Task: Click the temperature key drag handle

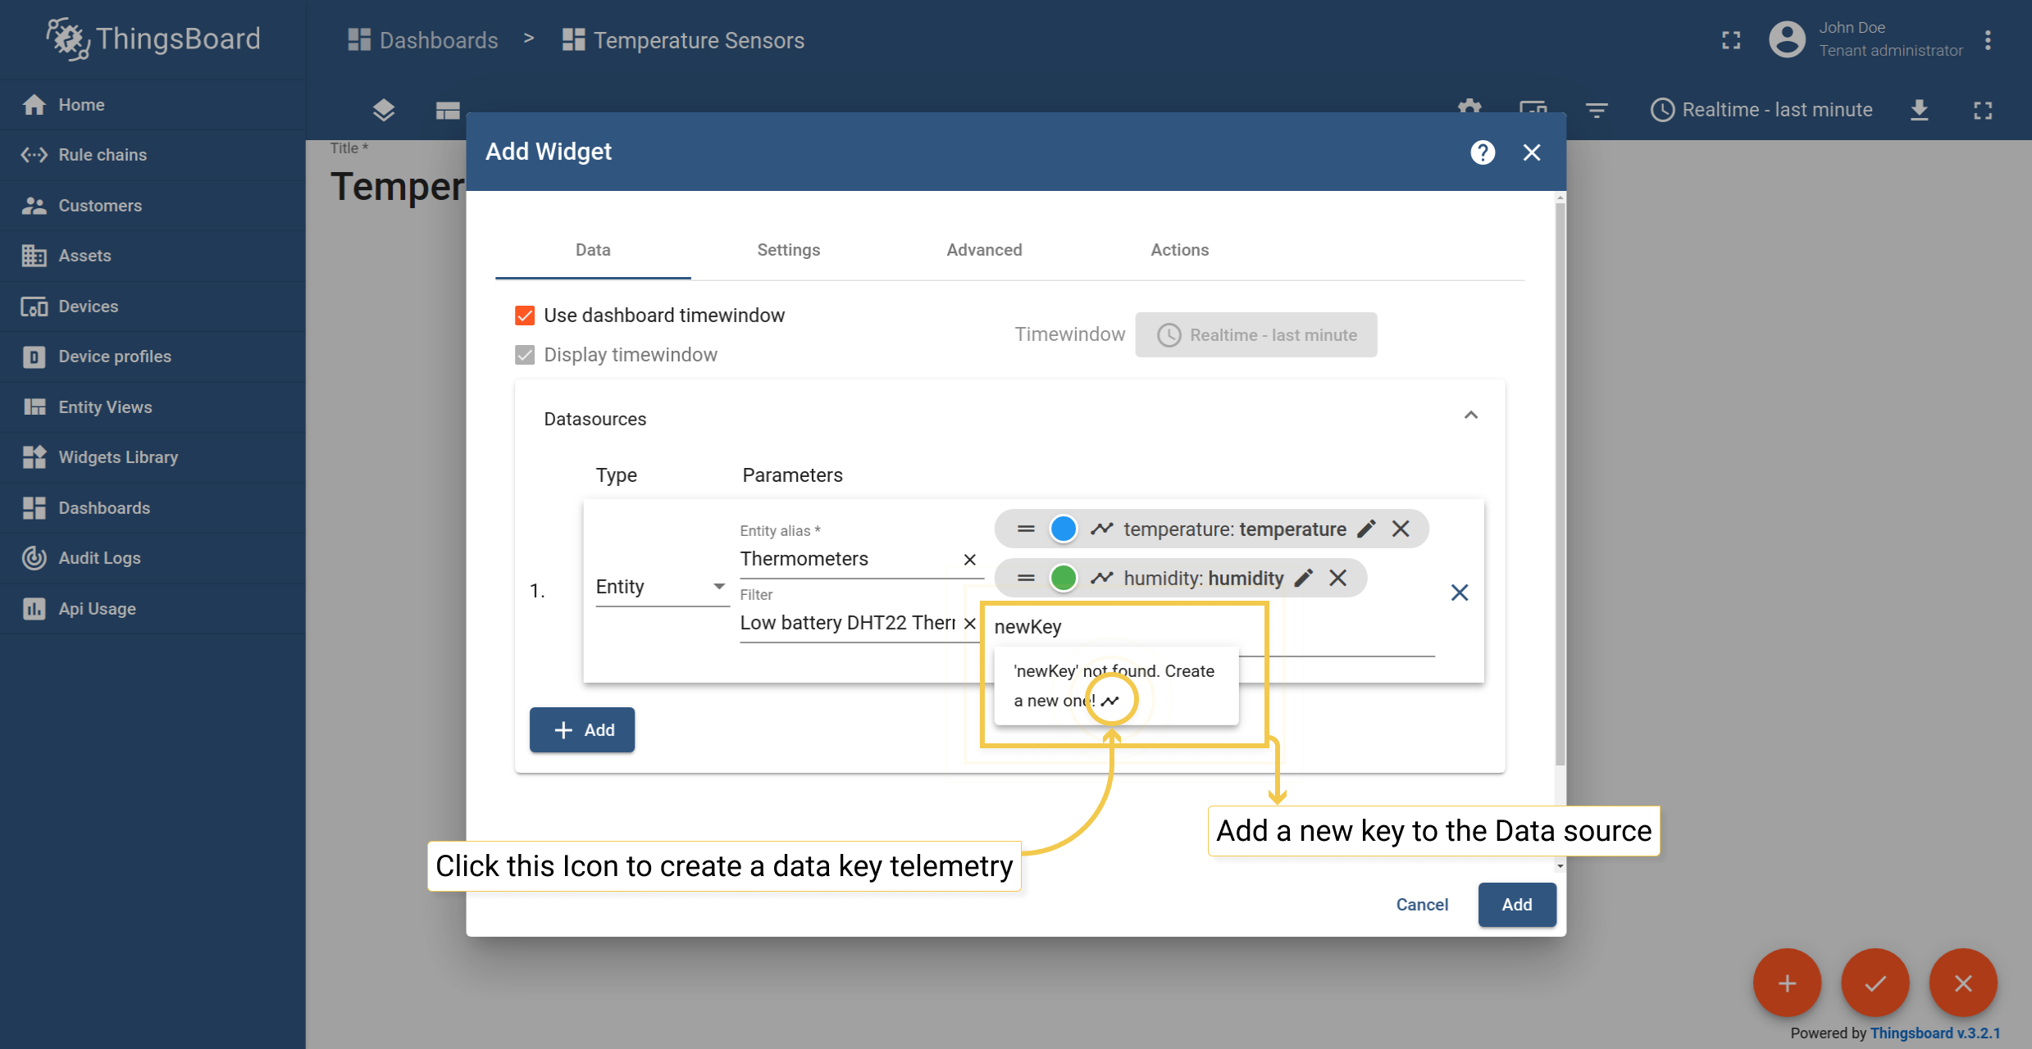Action: click(1026, 529)
